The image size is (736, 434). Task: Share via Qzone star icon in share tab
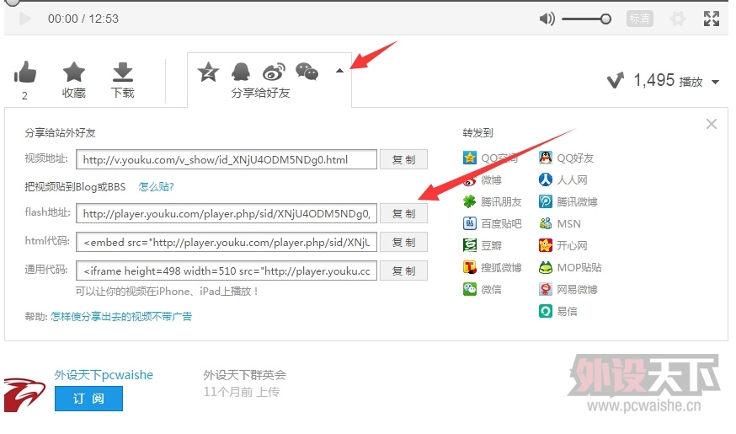click(x=208, y=72)
